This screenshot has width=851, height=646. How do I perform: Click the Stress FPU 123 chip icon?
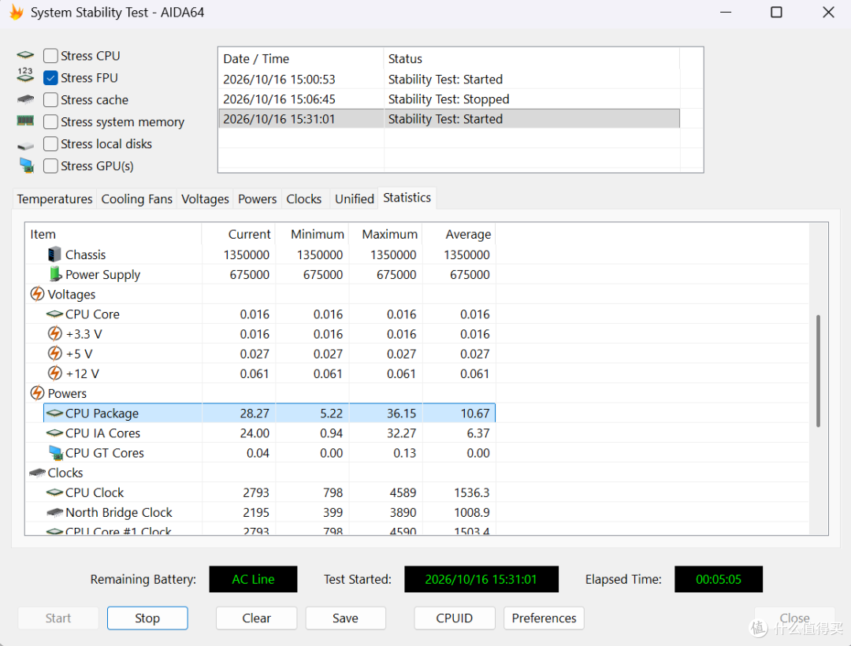[x=25, y=76]
